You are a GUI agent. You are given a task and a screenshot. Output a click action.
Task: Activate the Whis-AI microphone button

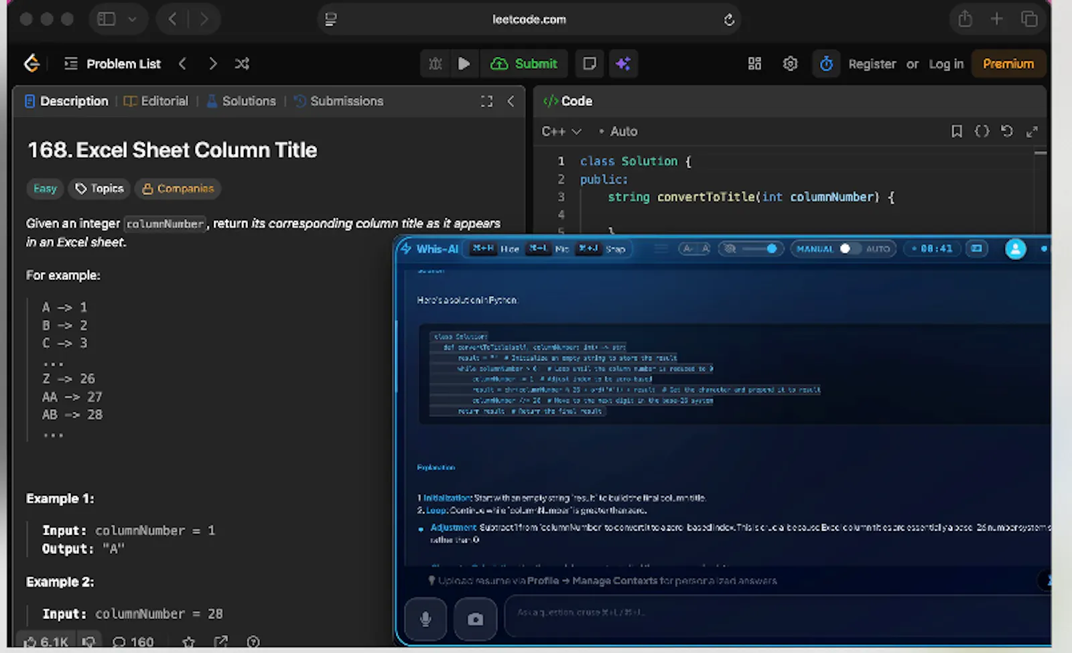point(425,620)
